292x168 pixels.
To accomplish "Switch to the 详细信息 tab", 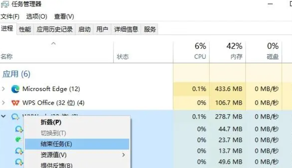I will pyautogui.click(x=126, y=29).
